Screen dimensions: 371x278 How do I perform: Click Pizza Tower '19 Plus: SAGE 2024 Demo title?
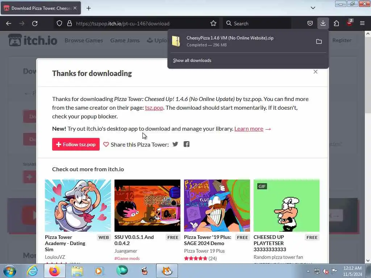(208, 240)
